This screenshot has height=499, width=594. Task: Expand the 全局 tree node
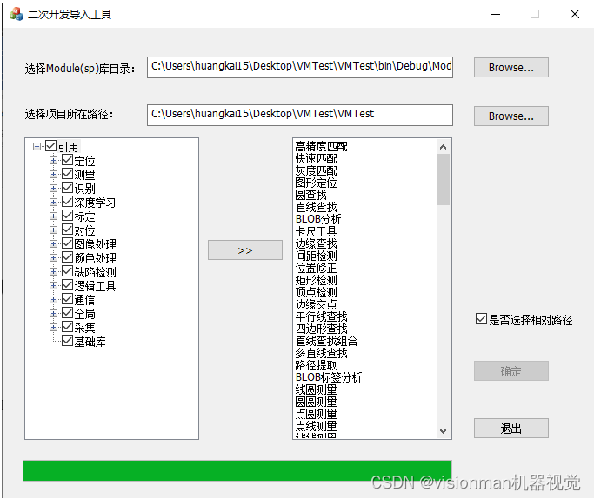click(x=53, y=313)
